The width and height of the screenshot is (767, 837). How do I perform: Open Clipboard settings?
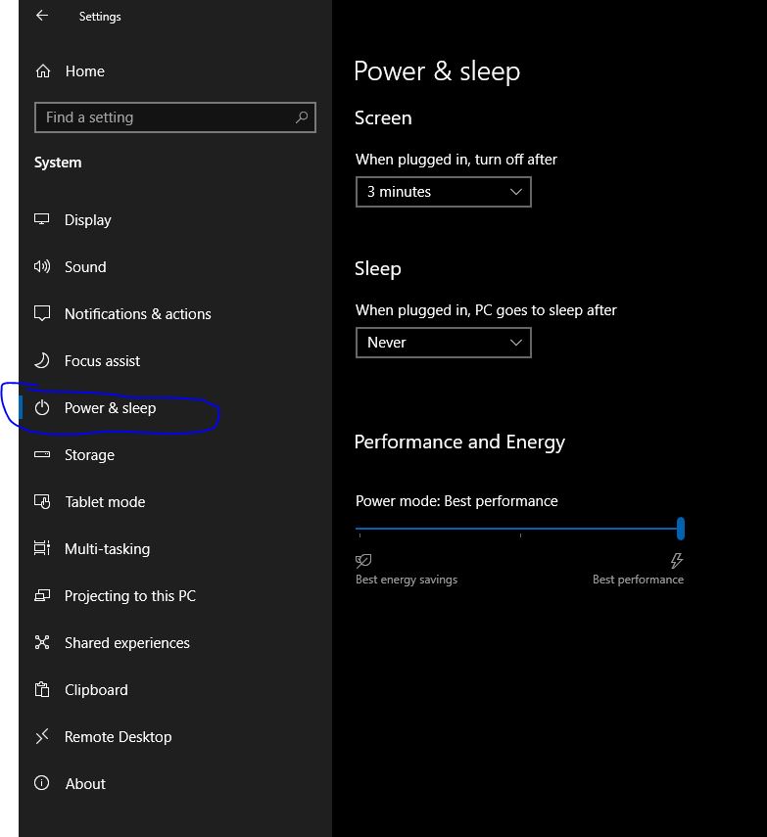coord(96,690)
